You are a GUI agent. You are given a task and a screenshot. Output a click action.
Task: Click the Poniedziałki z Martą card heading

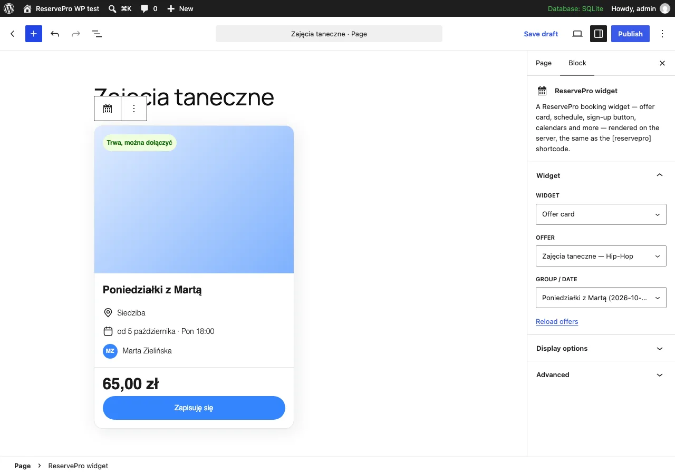152,290
